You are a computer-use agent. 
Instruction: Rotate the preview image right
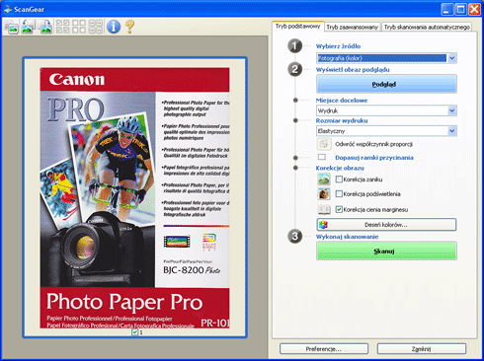point(45,27)
